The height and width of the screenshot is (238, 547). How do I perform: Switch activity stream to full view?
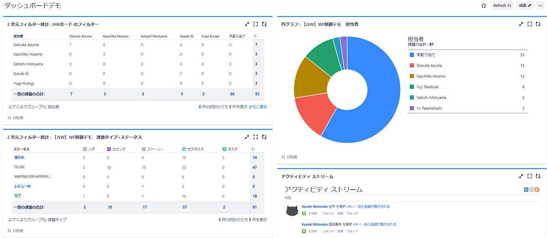[x=526, y=189]
